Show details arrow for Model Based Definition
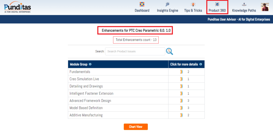This screenshot has height=133, width=273. pyautogui.click(x=182, y=108)
